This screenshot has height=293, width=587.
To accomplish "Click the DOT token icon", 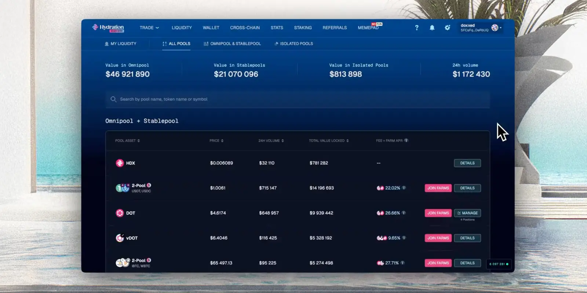I will pyautogui.click(x=120, y=213).
